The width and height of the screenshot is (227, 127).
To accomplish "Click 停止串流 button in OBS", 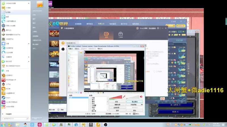I will (134, 102).
